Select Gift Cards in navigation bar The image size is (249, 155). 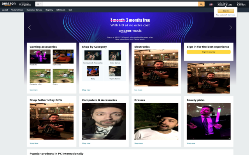[61, 10]
